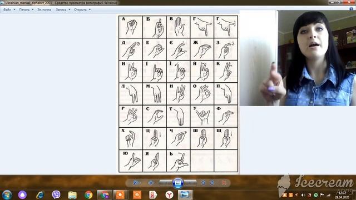Open the first Google Chrome taskbar icon

click(88, 195)
